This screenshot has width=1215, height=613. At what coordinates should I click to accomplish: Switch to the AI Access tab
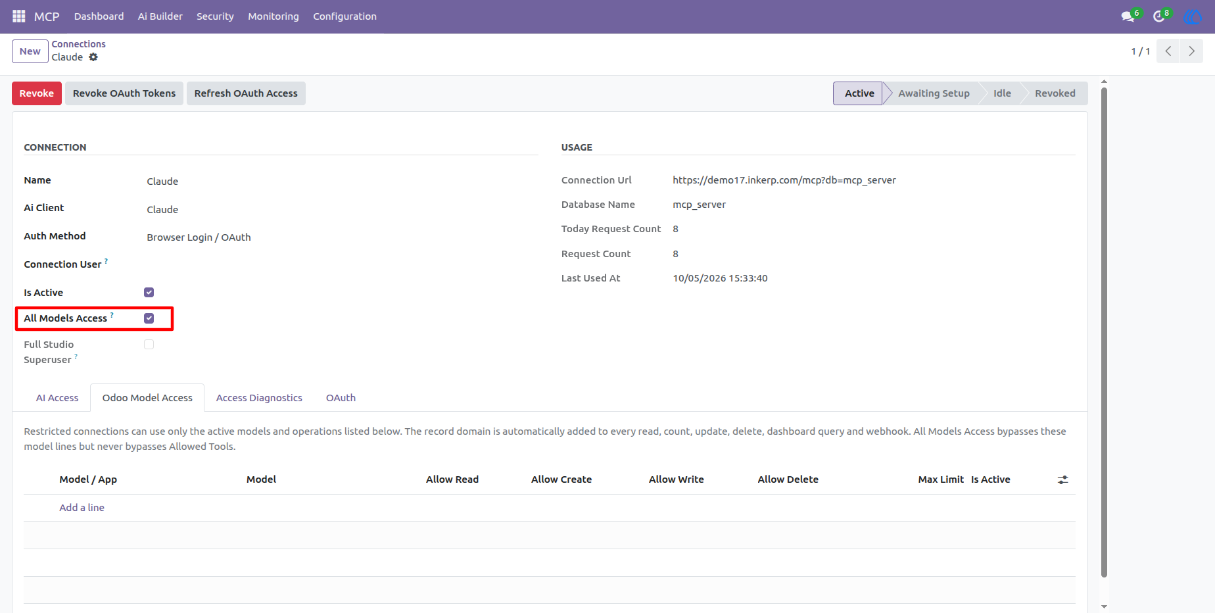[57, 398]
